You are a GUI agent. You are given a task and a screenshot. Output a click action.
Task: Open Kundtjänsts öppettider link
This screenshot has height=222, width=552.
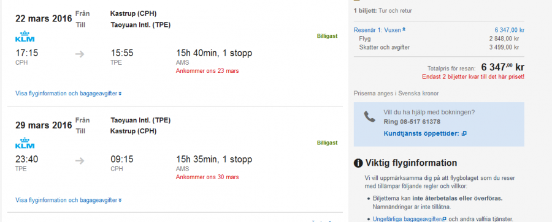(421, 133)
